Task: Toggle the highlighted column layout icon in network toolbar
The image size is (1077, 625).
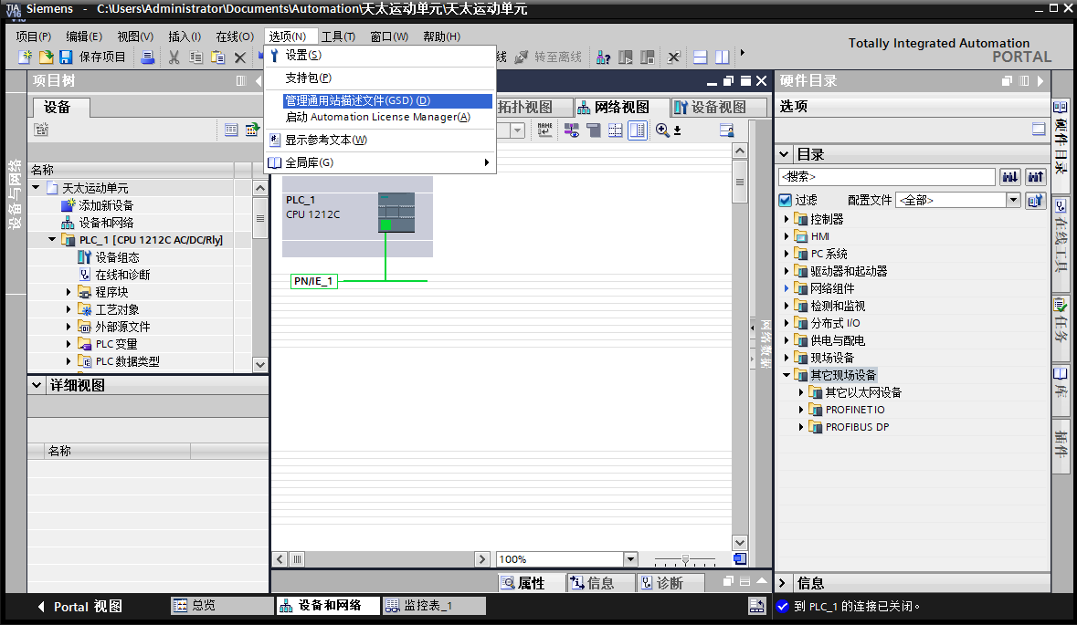Action: [x=638, y=130]
